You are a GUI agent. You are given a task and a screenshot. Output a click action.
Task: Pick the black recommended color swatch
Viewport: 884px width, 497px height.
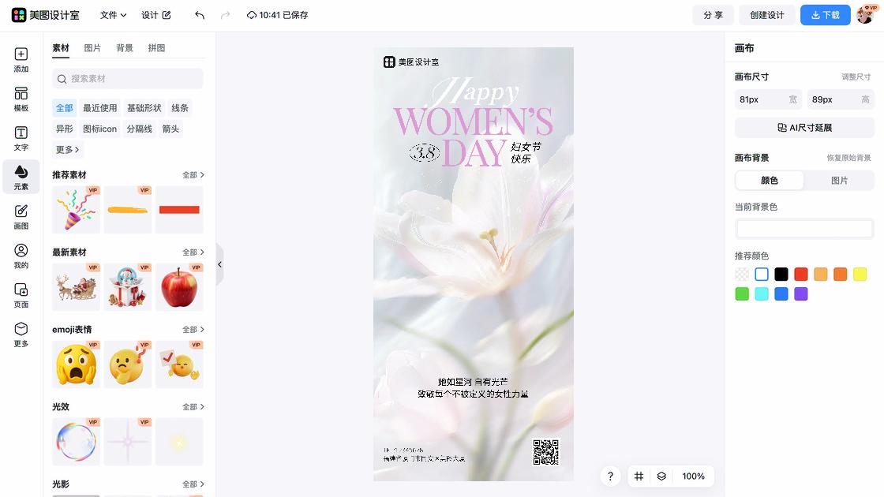pos(781,275)
